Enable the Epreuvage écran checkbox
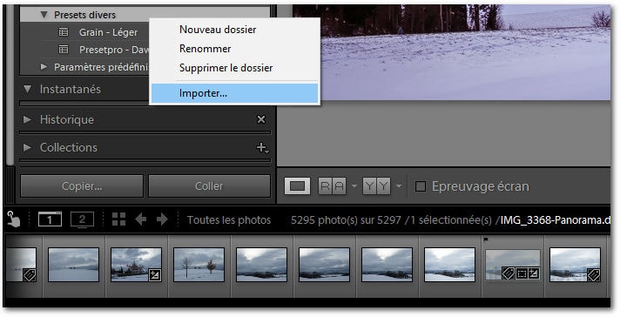 click(421, 186)
